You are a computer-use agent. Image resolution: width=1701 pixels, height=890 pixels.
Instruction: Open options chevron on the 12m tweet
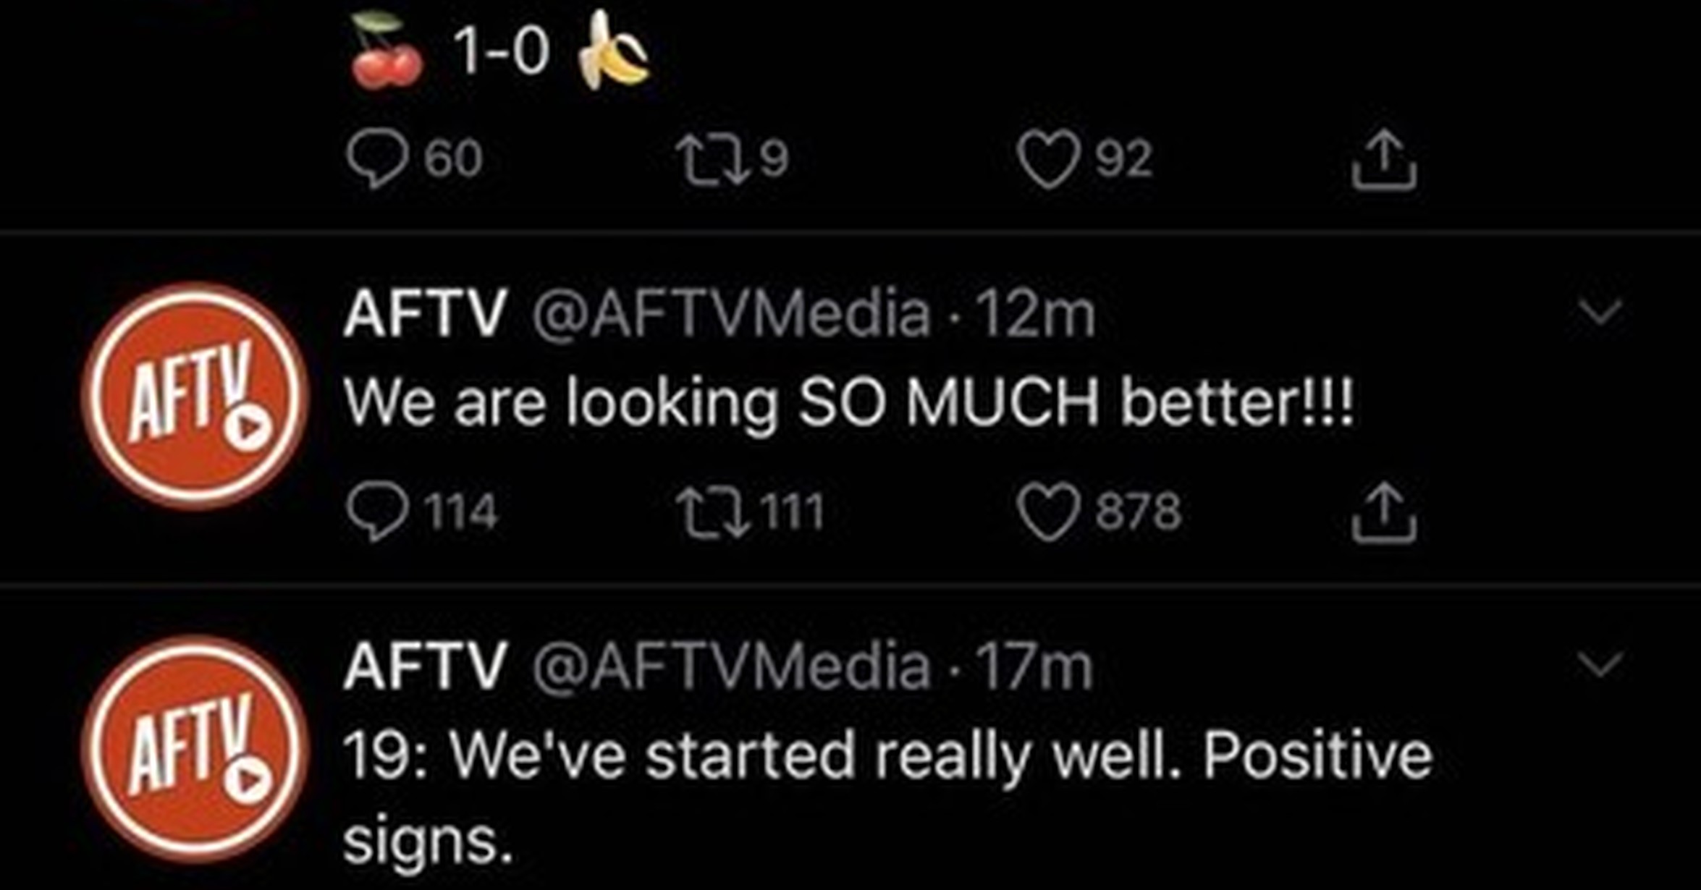point(1600,313)
